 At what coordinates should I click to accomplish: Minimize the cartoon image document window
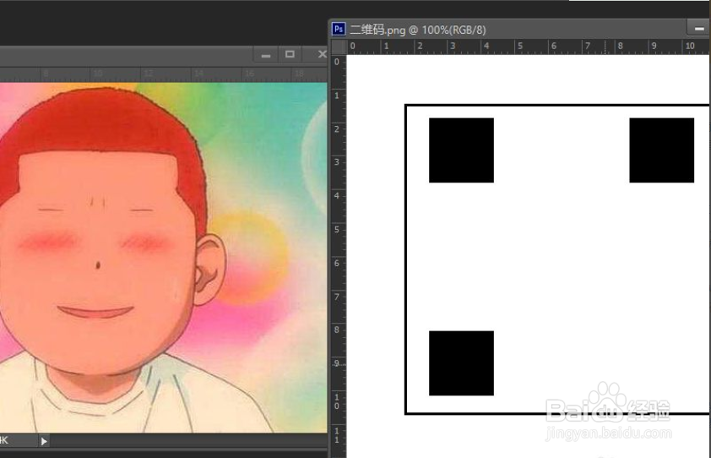tap(266, 55)
